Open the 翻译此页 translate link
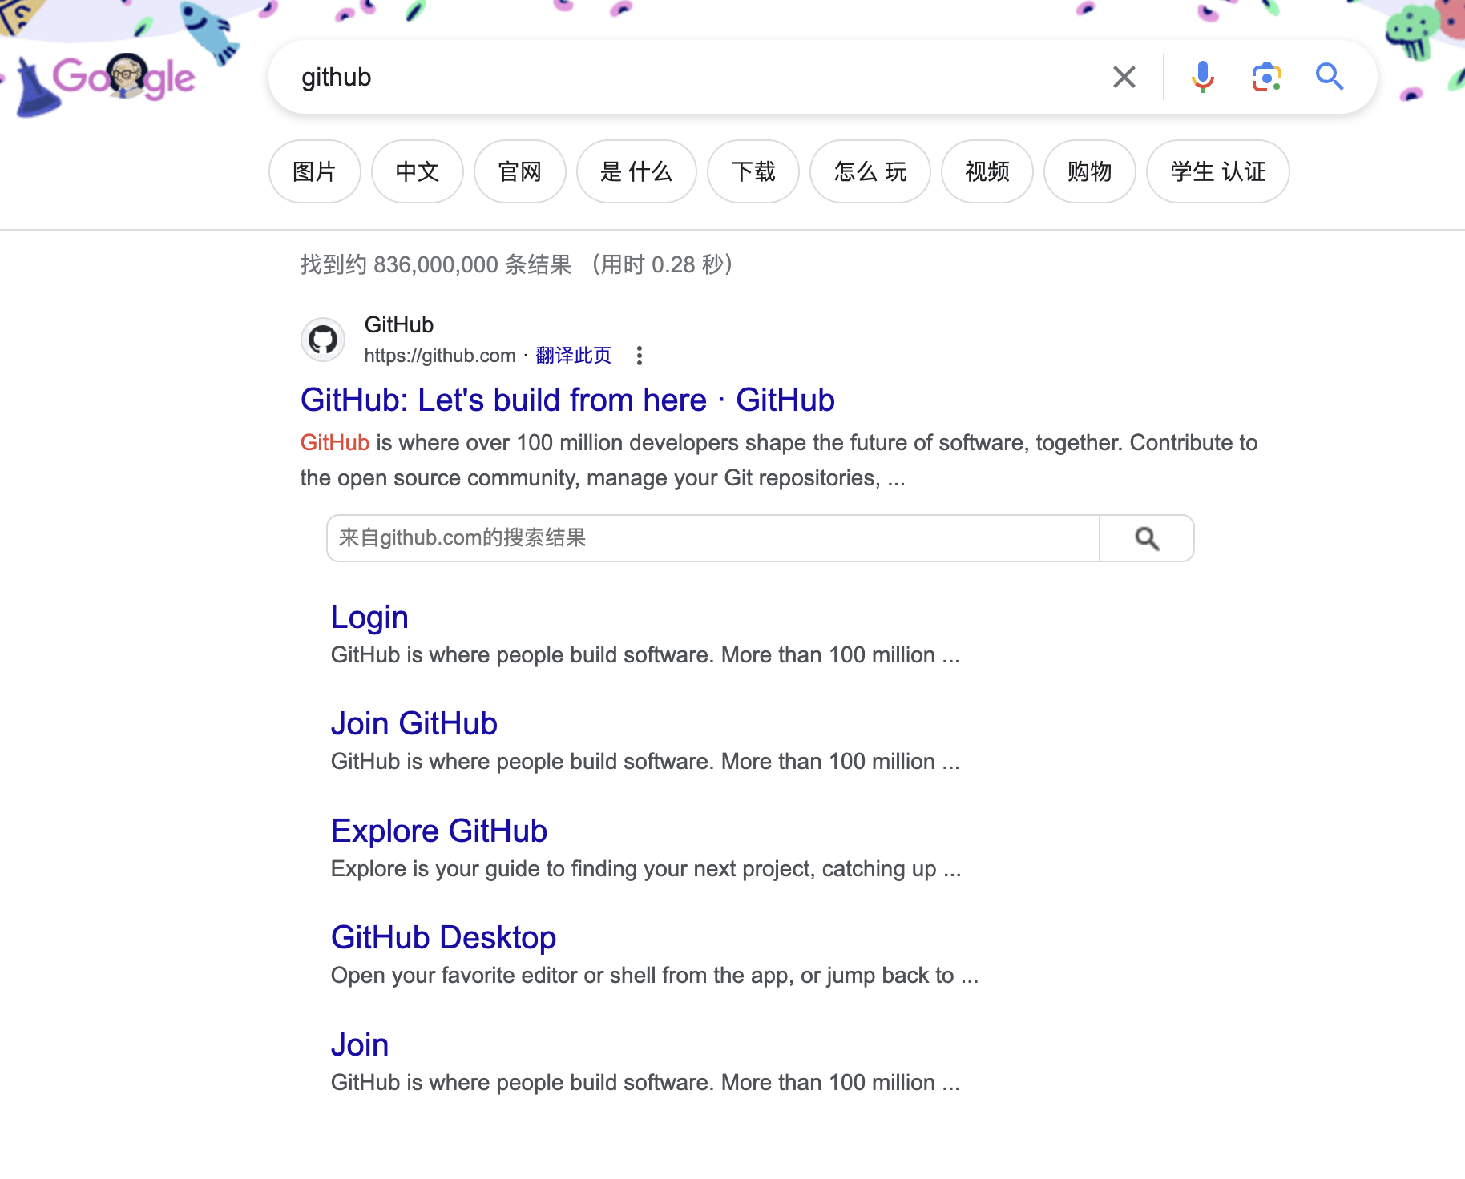1465x1179 pixels. [573, 356]
